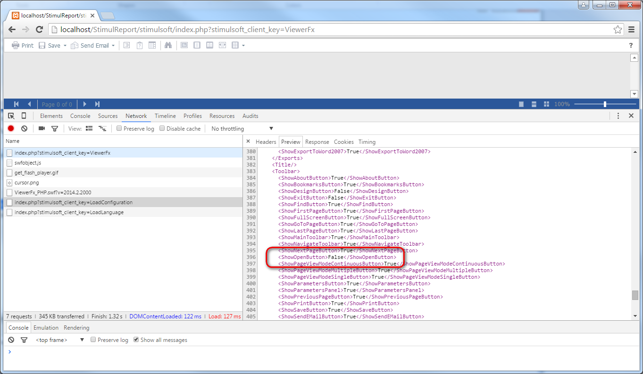Toggle the Parameters panel icon in the viewer toolbar
The height and width of the screenshot is (374, 643).
click(140, 45)
